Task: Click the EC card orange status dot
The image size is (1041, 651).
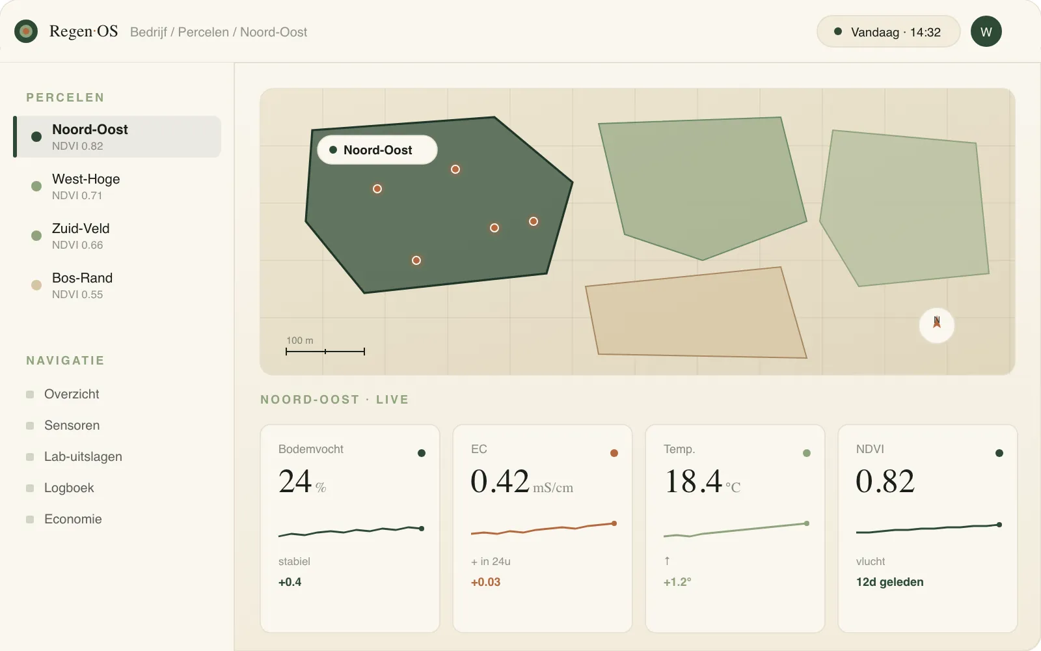Action: coord(614,453)
